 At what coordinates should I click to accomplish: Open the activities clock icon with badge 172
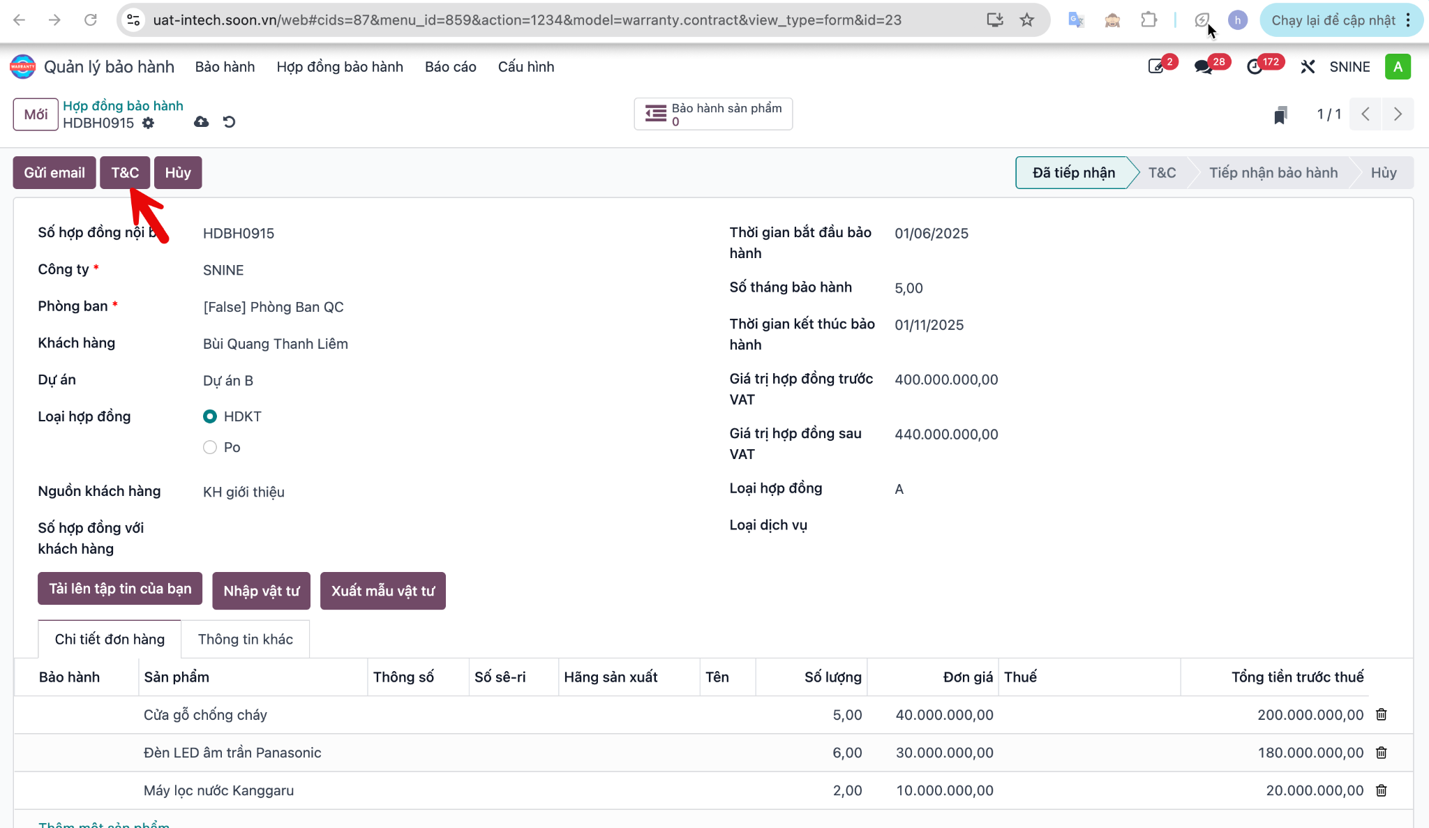(x=1255, y=67)
